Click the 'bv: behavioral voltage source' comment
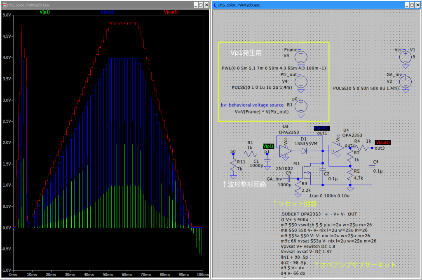This screenshot has width=422, height=280. pos(252,105)
